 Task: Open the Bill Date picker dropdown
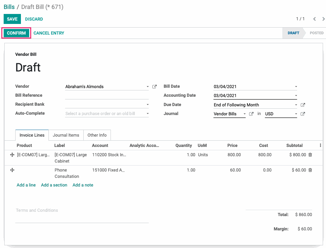(x=296, y=87)
